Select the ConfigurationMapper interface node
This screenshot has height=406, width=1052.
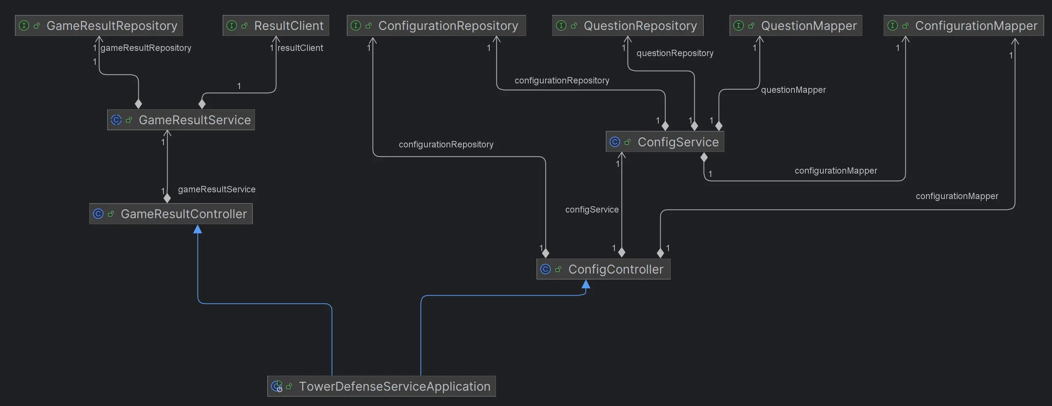coord(964,26)
